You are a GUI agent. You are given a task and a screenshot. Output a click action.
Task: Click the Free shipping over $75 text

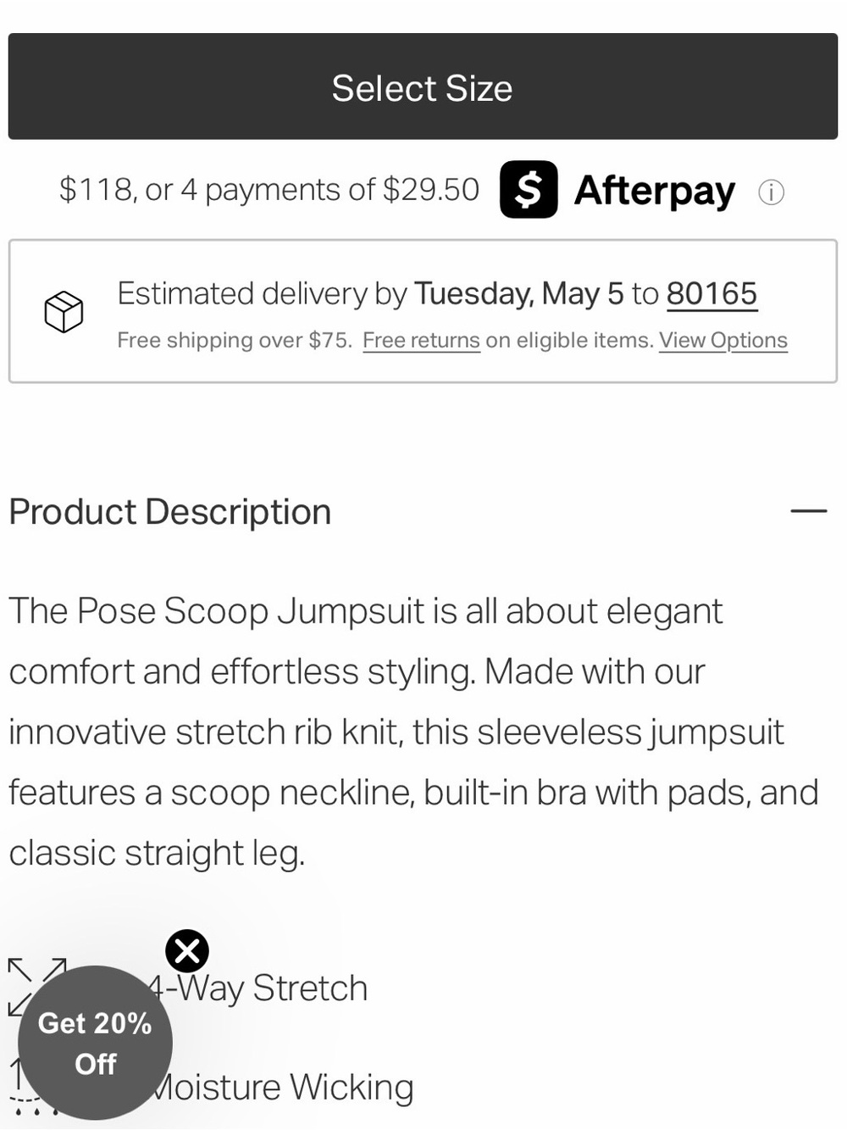(x=235, y=341)
